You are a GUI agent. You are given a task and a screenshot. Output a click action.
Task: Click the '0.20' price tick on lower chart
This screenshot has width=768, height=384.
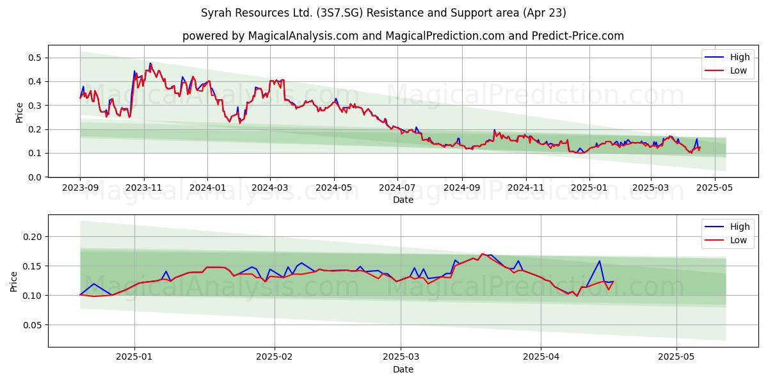click(x=33, y=237)
